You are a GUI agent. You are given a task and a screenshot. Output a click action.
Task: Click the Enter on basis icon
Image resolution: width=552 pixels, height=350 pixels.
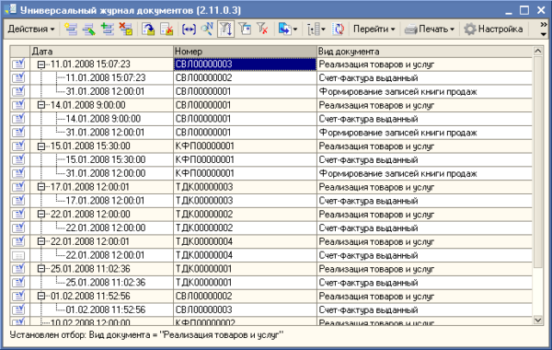pyautogui.click(x=284, y=29)
